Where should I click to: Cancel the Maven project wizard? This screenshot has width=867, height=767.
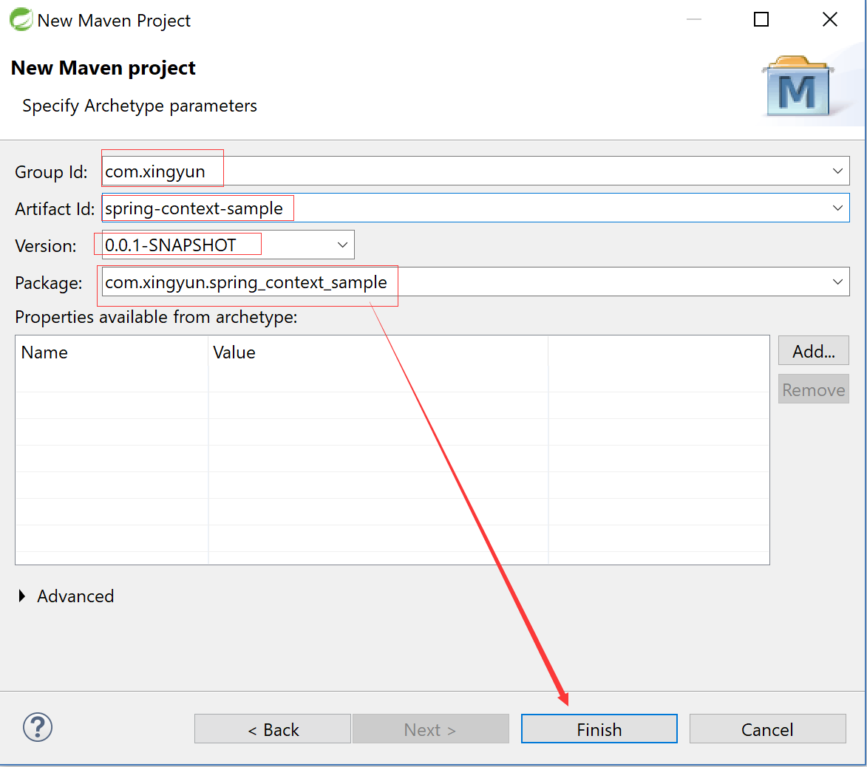pyautogui.click(x=767, y=729)
